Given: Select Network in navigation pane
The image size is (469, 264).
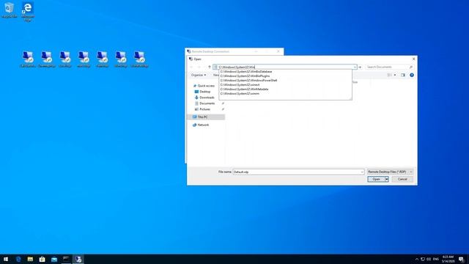Looking at the screenshot, I should tap(203, 125).
